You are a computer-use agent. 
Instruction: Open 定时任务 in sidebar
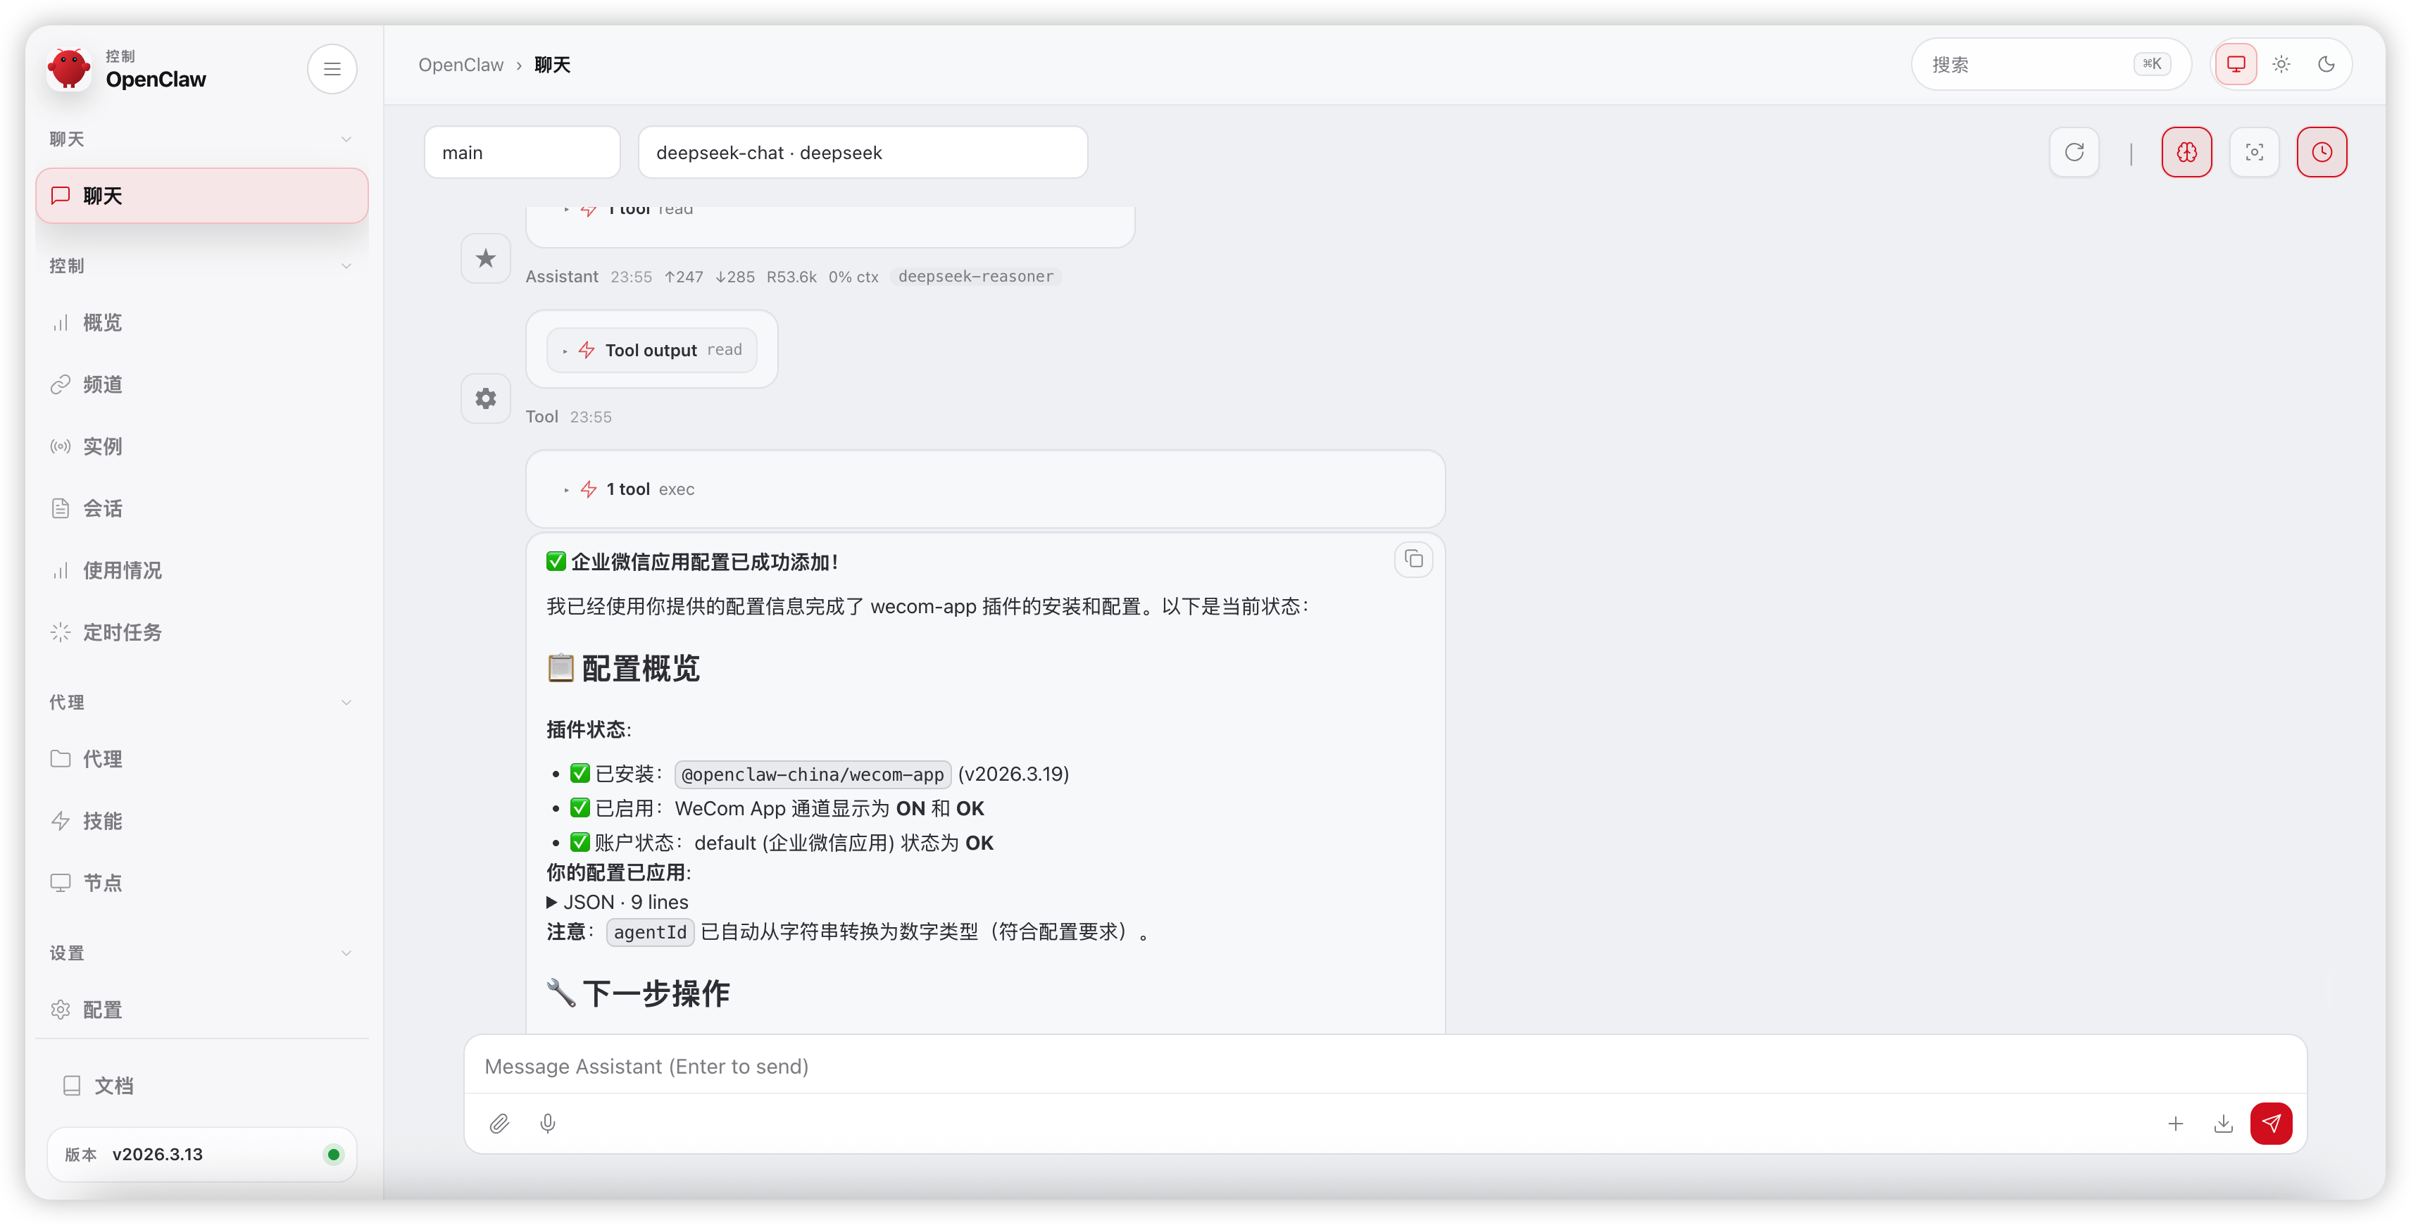point(122,633)
